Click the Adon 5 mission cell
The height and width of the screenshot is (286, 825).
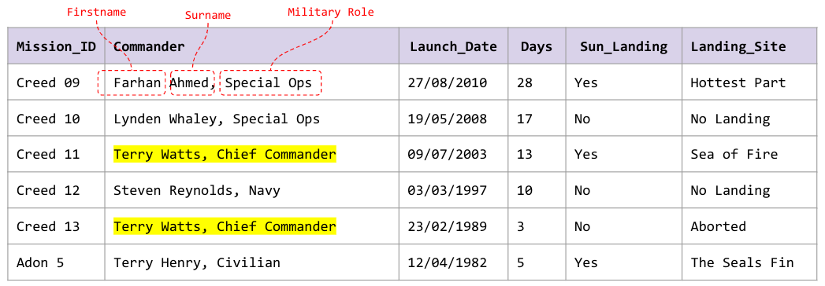point(56,262)
